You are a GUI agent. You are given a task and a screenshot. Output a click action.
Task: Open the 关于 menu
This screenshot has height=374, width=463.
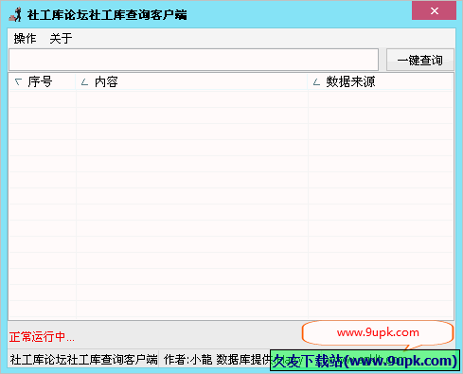pos(61,39)
